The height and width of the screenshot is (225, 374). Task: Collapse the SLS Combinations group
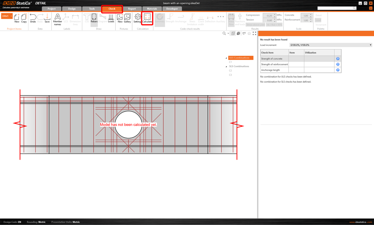(226, 66)
